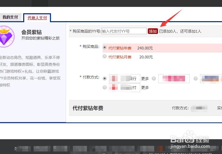
Task: Expand 更多 next to the first payment method
Action: click(x=145, y=79)
